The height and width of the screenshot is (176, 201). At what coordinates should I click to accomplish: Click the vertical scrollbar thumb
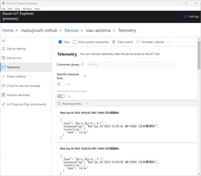tap(199, 55)
